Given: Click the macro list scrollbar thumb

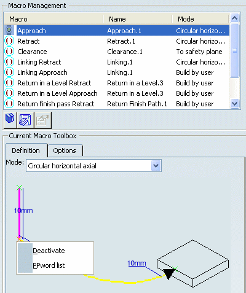Looking at the screenshot, I should (x=234, y=50).
